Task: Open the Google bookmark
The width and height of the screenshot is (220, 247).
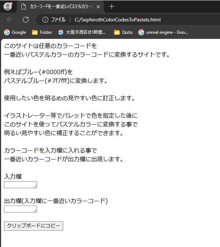Action: (x=15, y=32)
